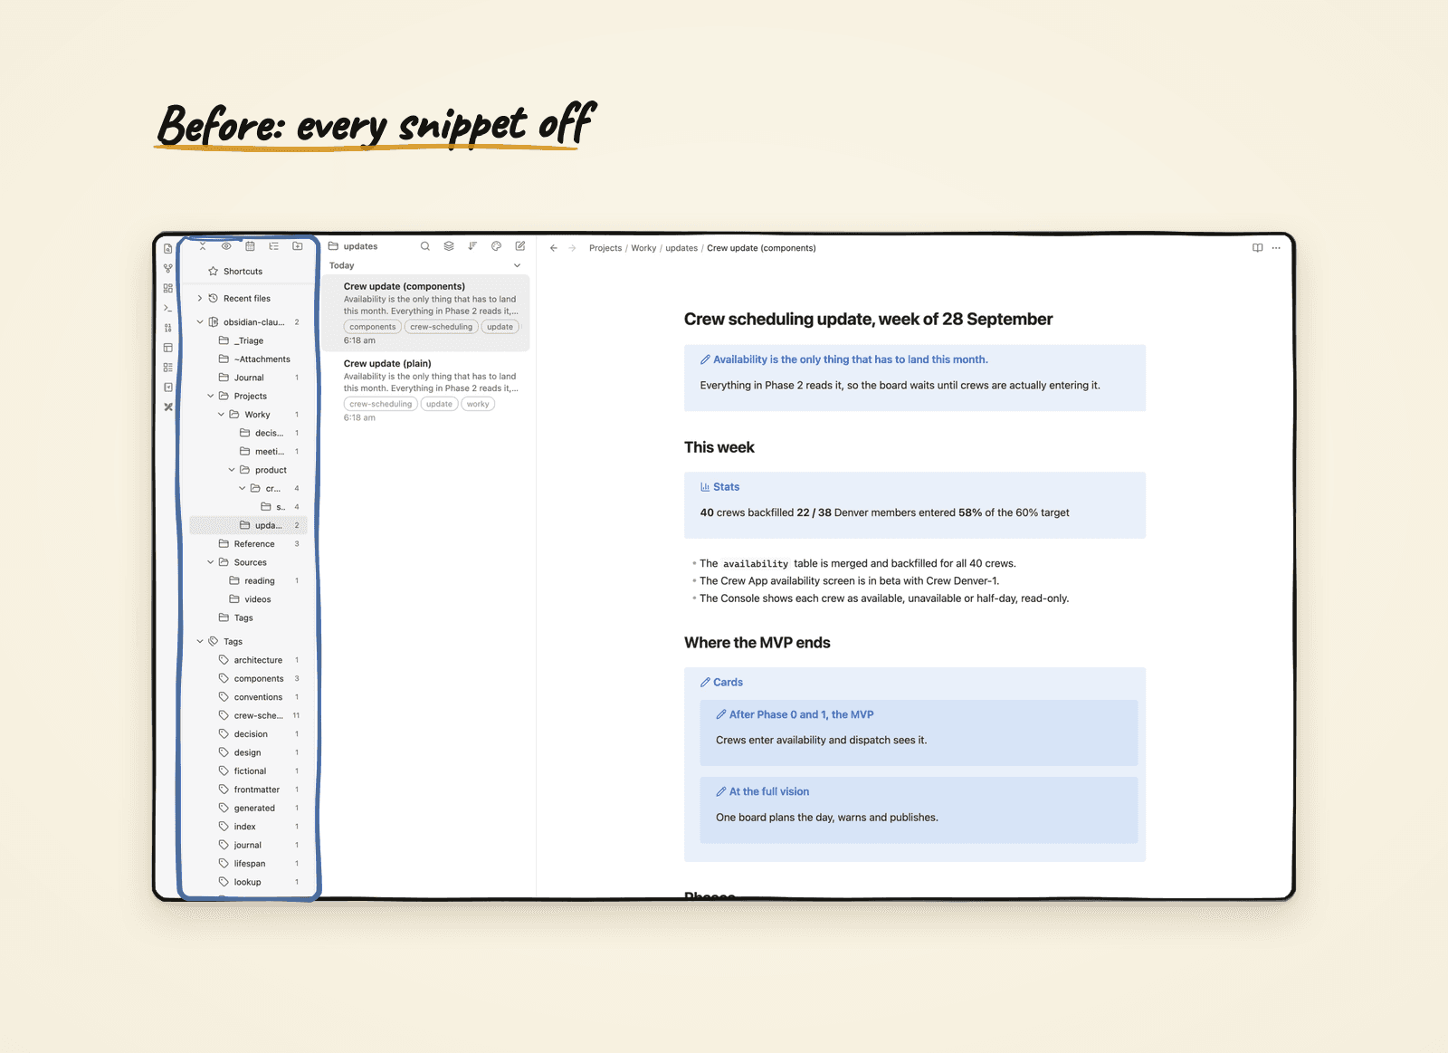Click the template layout icon in ribbon
The image size is (1448, 1053).
[168, 348]
